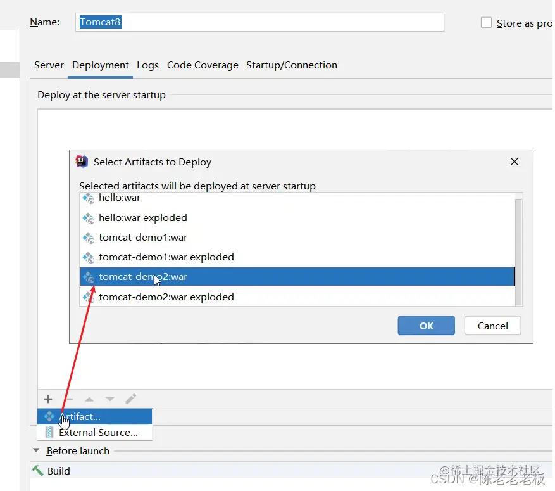Screen dimensions: 555x491
Task: Choose Artifact... from the add menu
Action: [94, 416]
